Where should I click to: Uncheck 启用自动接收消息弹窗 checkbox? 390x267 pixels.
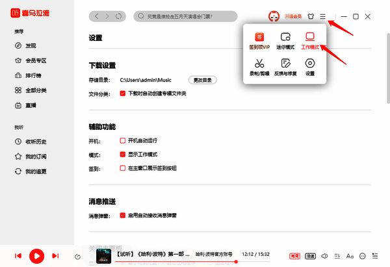pos(123,215)
